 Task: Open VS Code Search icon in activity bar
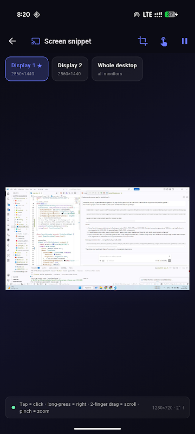point(8,199)
